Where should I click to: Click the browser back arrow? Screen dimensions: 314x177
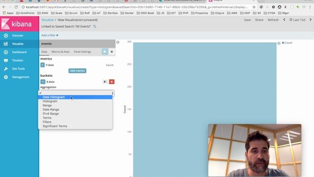pyautogui.click(x=4, y=7)
